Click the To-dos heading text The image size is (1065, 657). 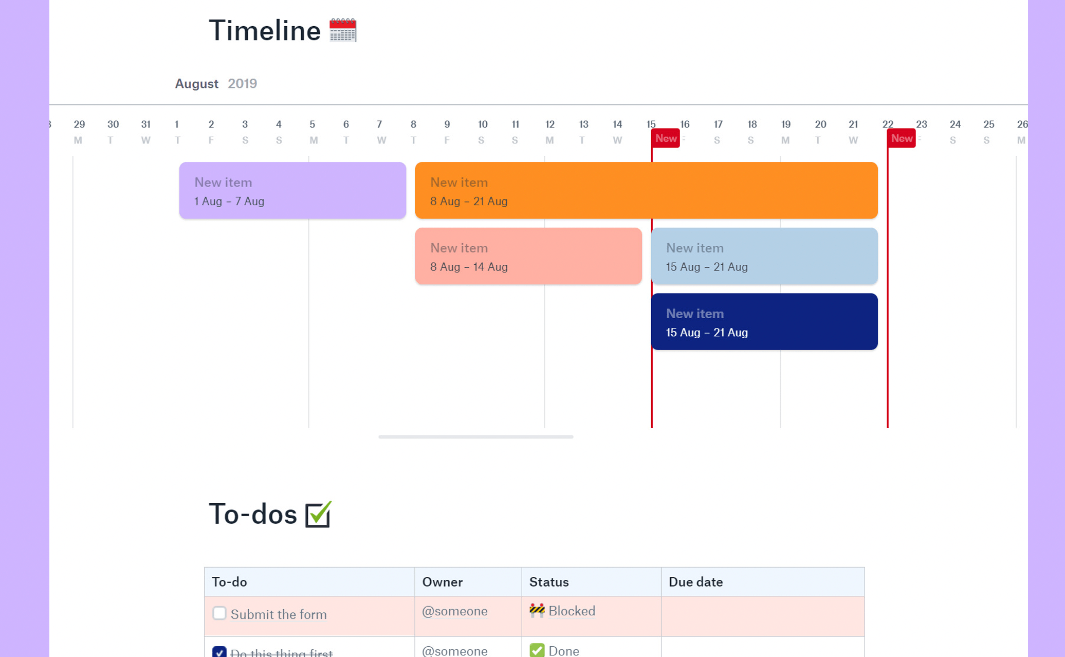pyautogui.click(x=252, y=514)
